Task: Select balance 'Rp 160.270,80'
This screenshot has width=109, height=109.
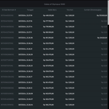Action: coord(49,77)
